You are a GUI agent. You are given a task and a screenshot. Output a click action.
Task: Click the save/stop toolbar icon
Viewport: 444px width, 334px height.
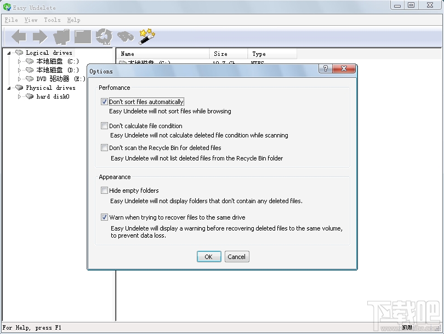82,36
